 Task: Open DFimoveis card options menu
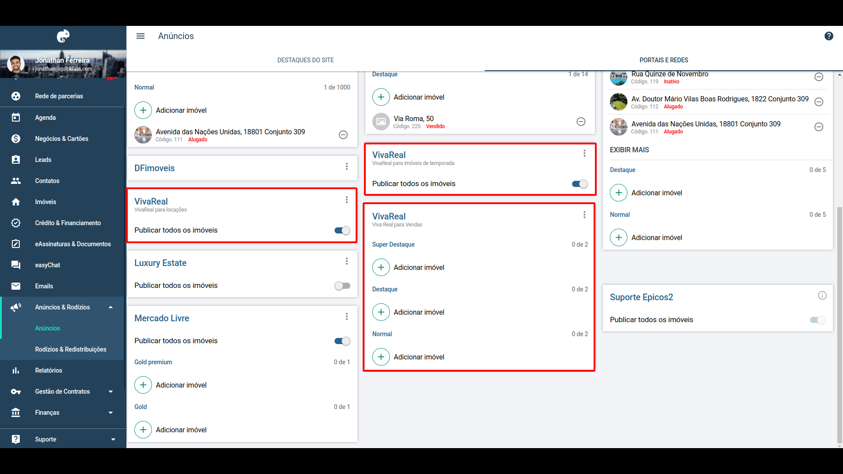tap(347, 166)
